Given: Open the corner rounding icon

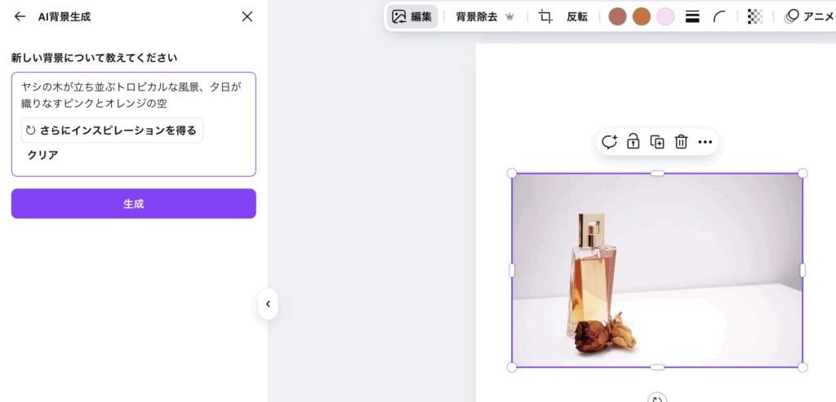Looking at the screenshot, I should 719,16.
